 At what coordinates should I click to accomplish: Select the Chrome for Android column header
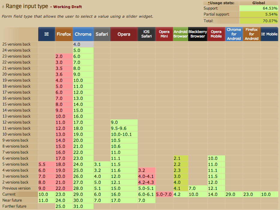pyautogui.click(x=234, y=34)
